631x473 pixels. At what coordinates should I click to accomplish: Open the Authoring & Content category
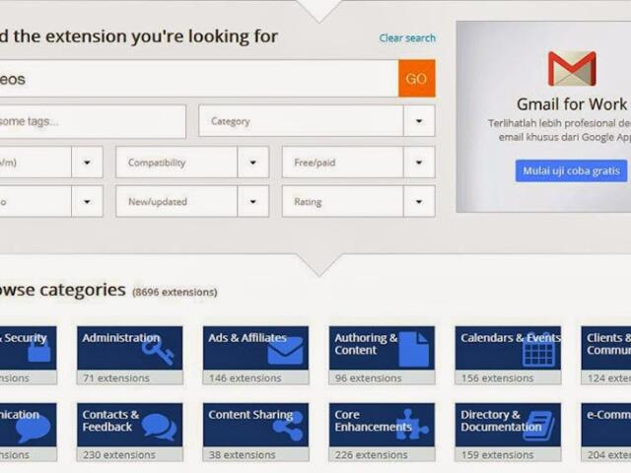382,356
